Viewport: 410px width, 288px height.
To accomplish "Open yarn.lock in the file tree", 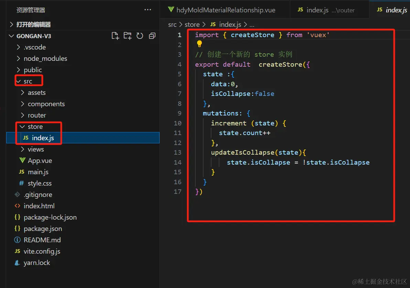I will tap(83, 263).
